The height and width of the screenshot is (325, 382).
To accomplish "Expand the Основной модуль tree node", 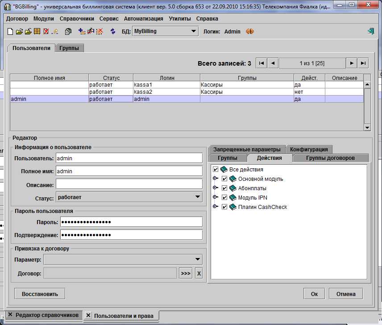I will [x=215, y=178].
